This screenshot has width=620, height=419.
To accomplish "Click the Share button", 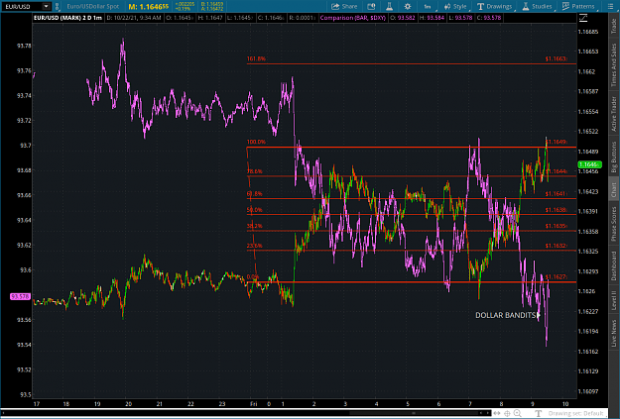I will (344, 6).
